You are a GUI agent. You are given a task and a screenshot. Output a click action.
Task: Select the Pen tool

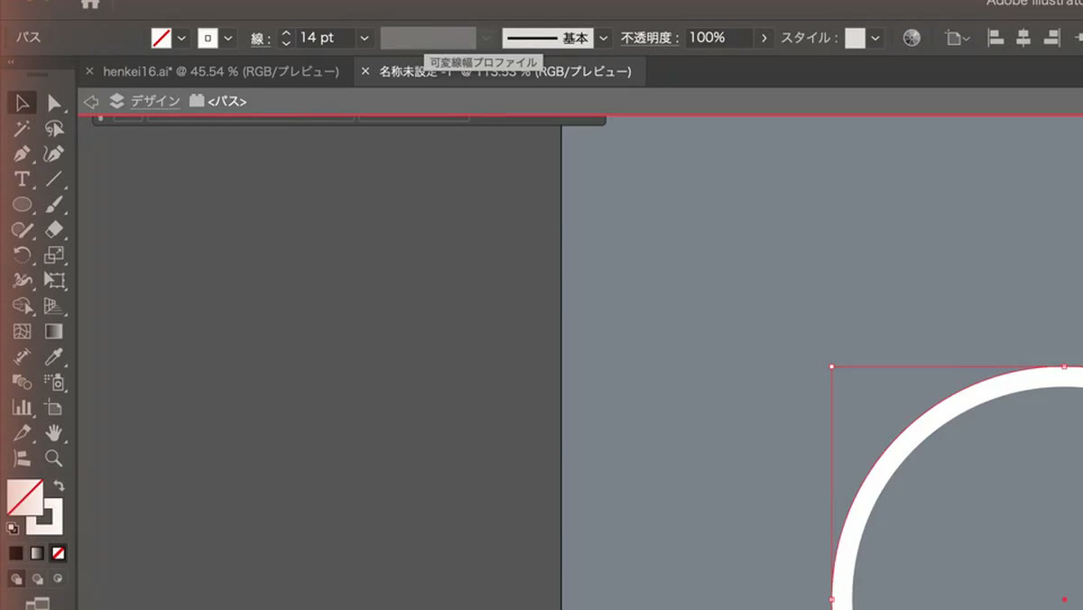(23, 153)
